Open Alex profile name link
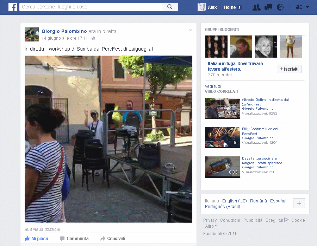 [212, 7]
